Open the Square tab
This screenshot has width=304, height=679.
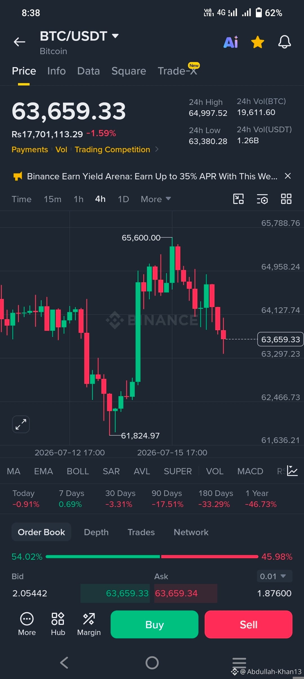click(x=129, y=71)
